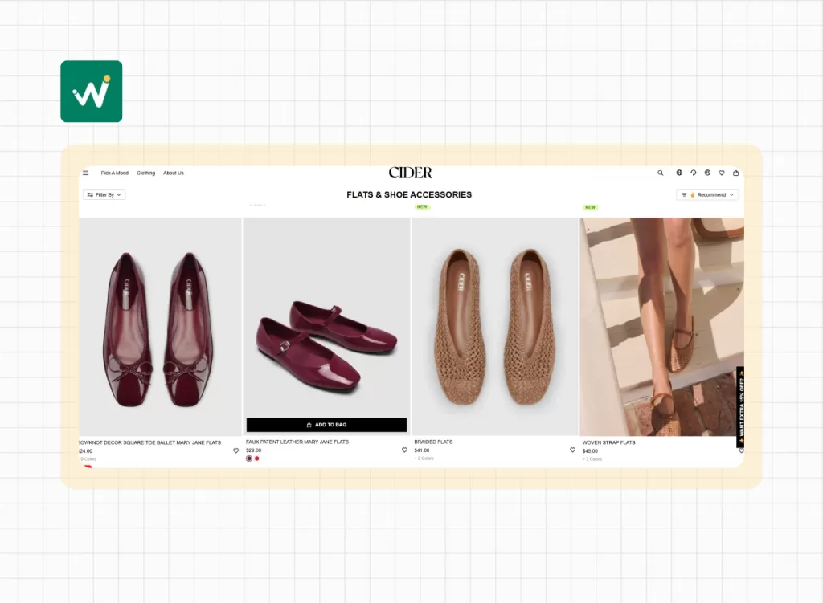Select the bright red color swatch
This screenshot has height=603, width=823.
(x=257, y=458)
